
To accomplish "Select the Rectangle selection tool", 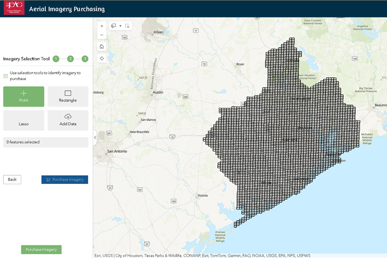I will (68, 96).
